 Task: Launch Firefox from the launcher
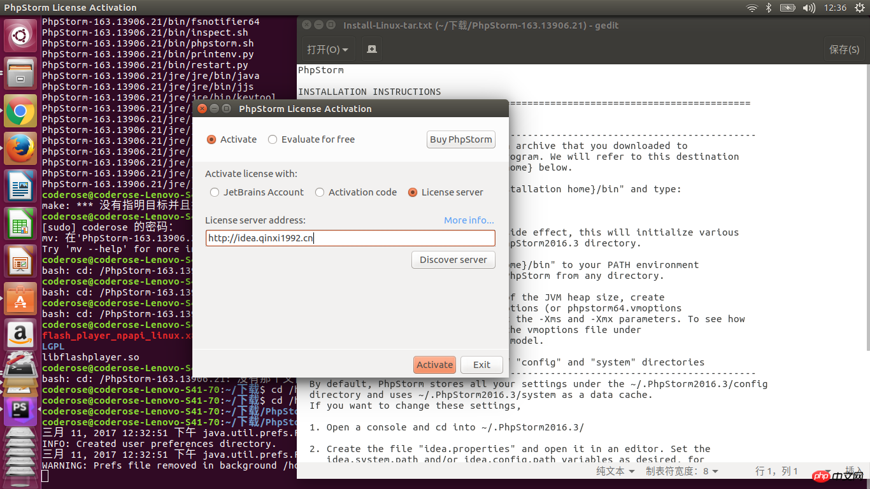point(20,149)
